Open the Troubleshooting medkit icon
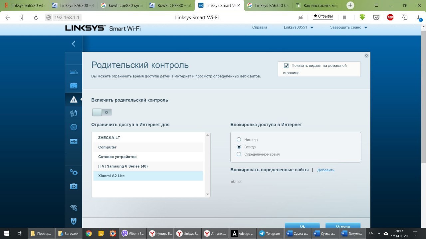This screenshot has height=239, width=426. (74, 186)
